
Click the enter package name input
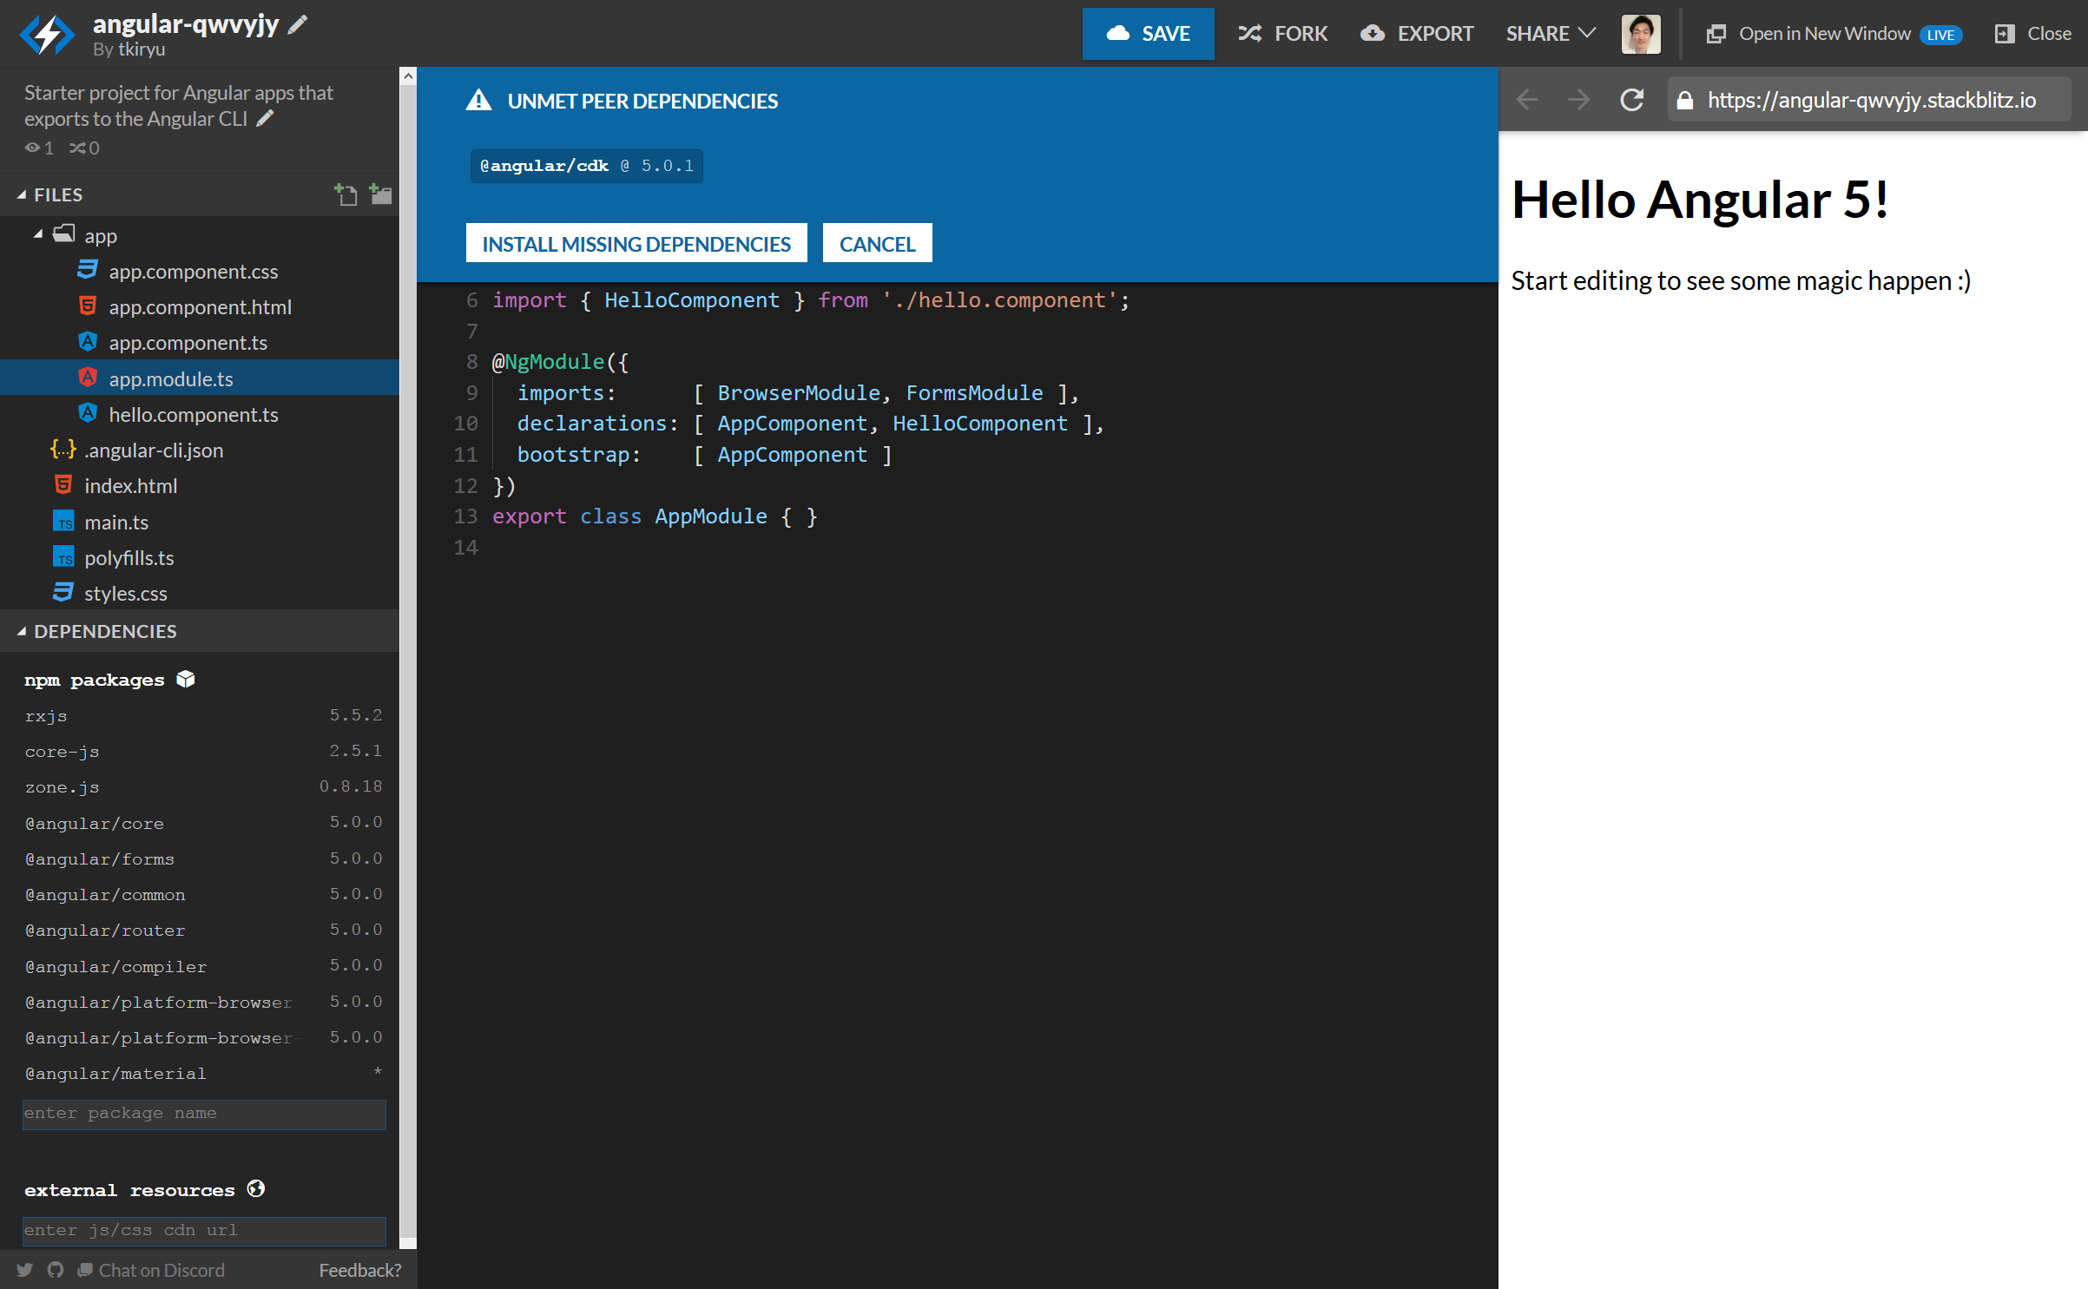point(203,1114)
